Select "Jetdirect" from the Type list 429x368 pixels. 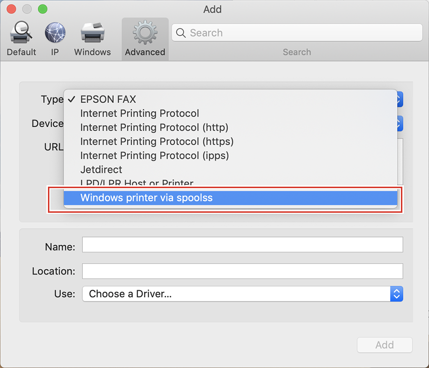point(102,170)
